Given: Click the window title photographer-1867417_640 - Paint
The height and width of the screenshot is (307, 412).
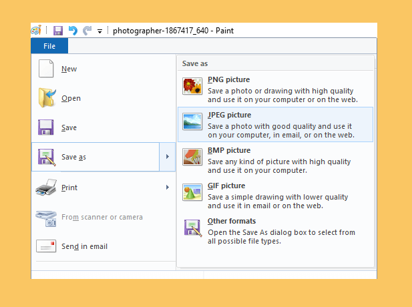Looking at the screenshot, I should [x=173, y=31].
